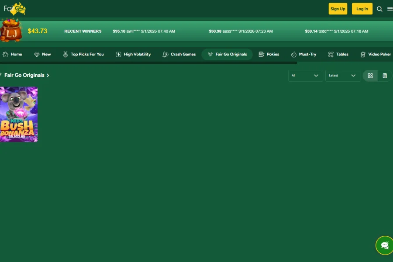Open the search magnifier icon

[x=379, y=9]
